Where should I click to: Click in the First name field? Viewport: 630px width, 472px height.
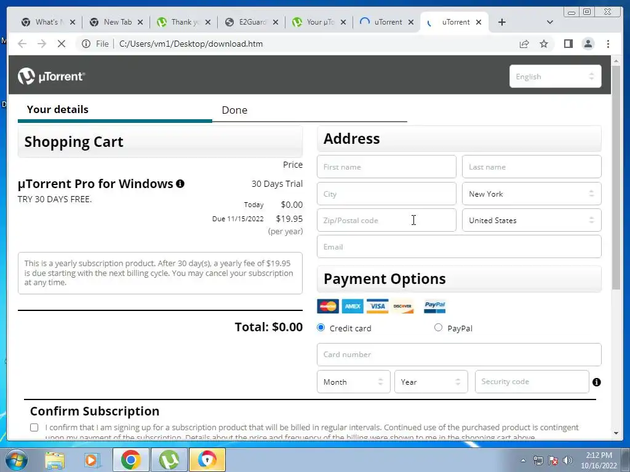(386, 167)
